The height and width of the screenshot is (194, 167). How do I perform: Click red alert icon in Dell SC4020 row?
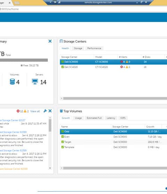pos(121,67)
